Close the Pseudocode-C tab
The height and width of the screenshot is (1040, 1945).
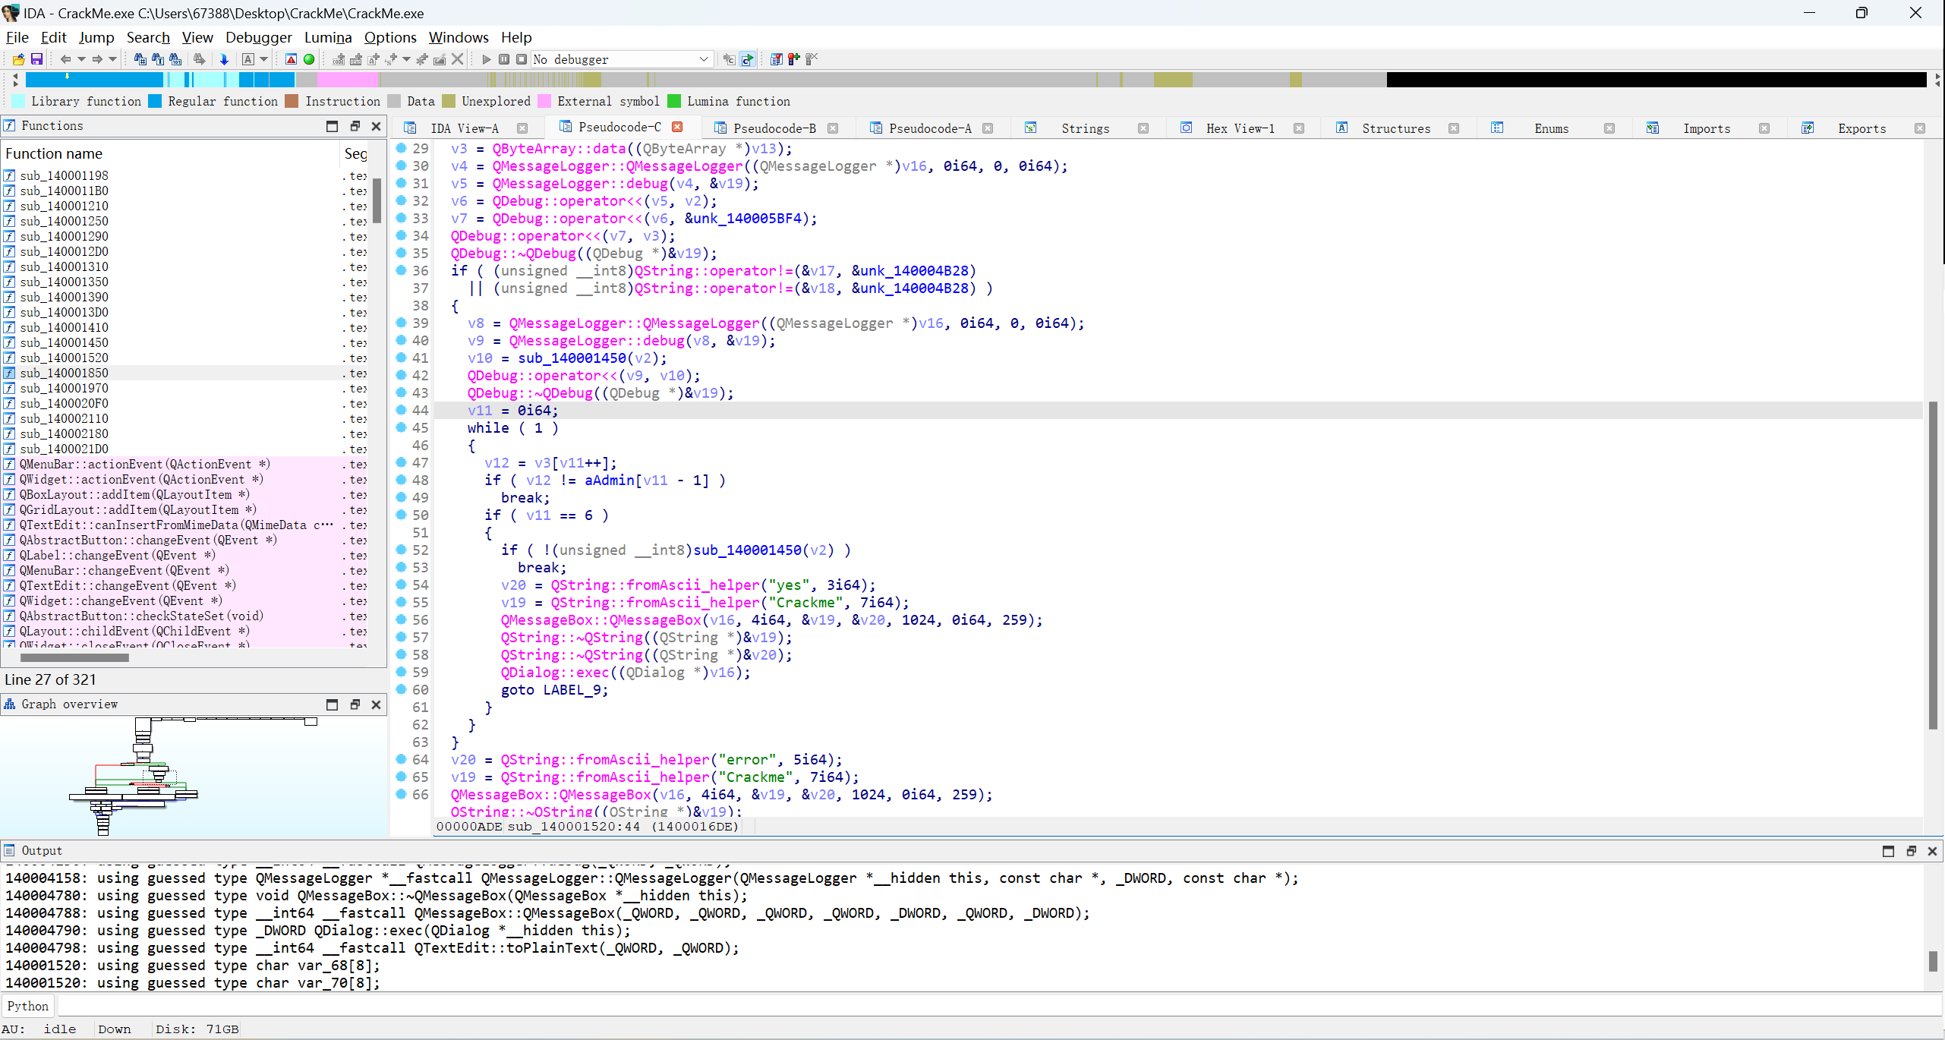pyautogui.click(x=677, y=127)
